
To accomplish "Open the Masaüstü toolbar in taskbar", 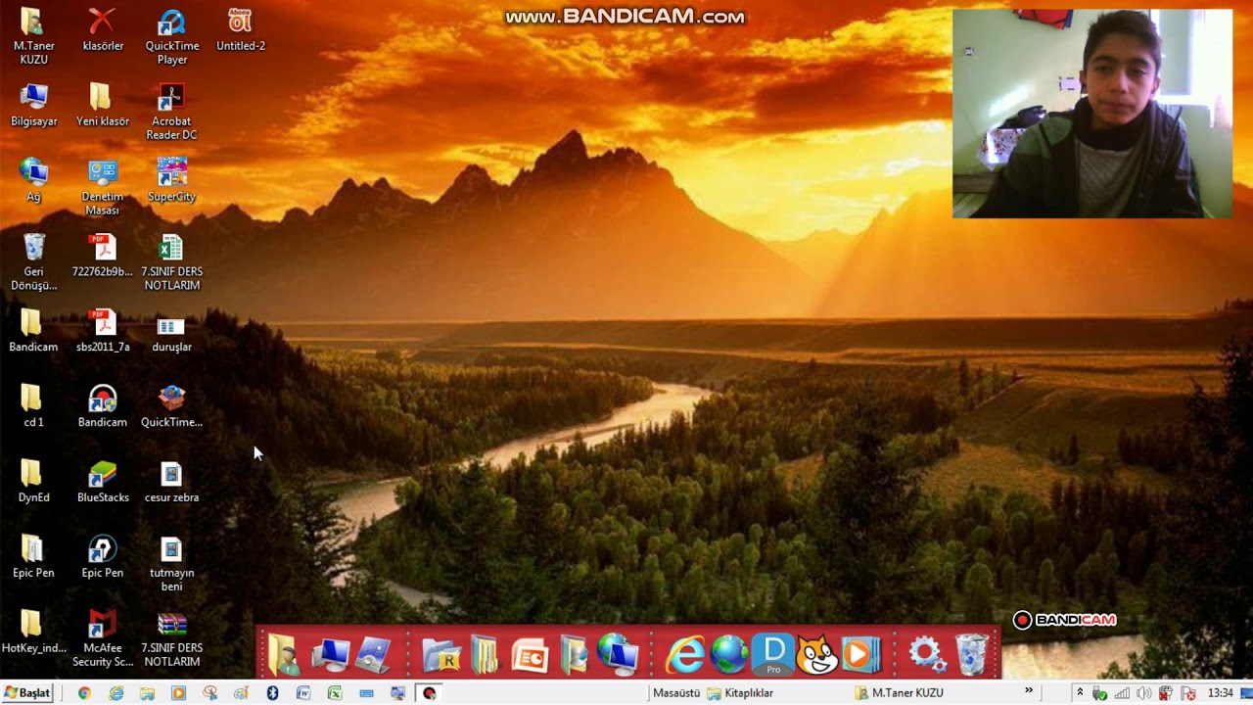I will coord(676,693).
